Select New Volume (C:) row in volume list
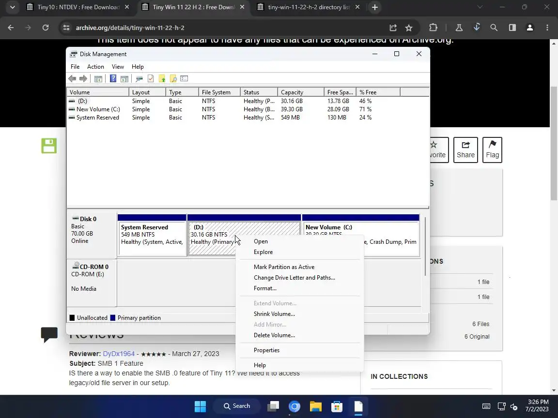The height and width of the screenshot is (418, 558). (248, 109)
